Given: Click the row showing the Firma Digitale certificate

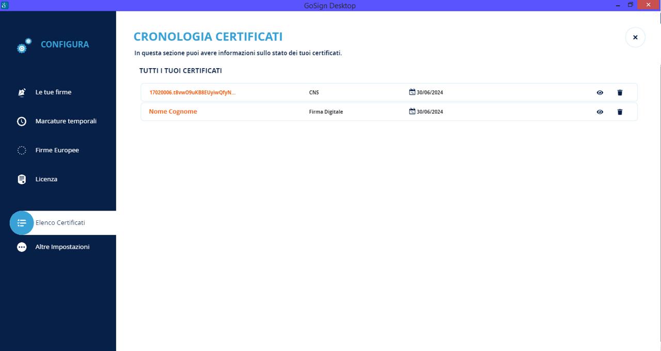Looking at the screenshot, I should (x=361, y=111).
